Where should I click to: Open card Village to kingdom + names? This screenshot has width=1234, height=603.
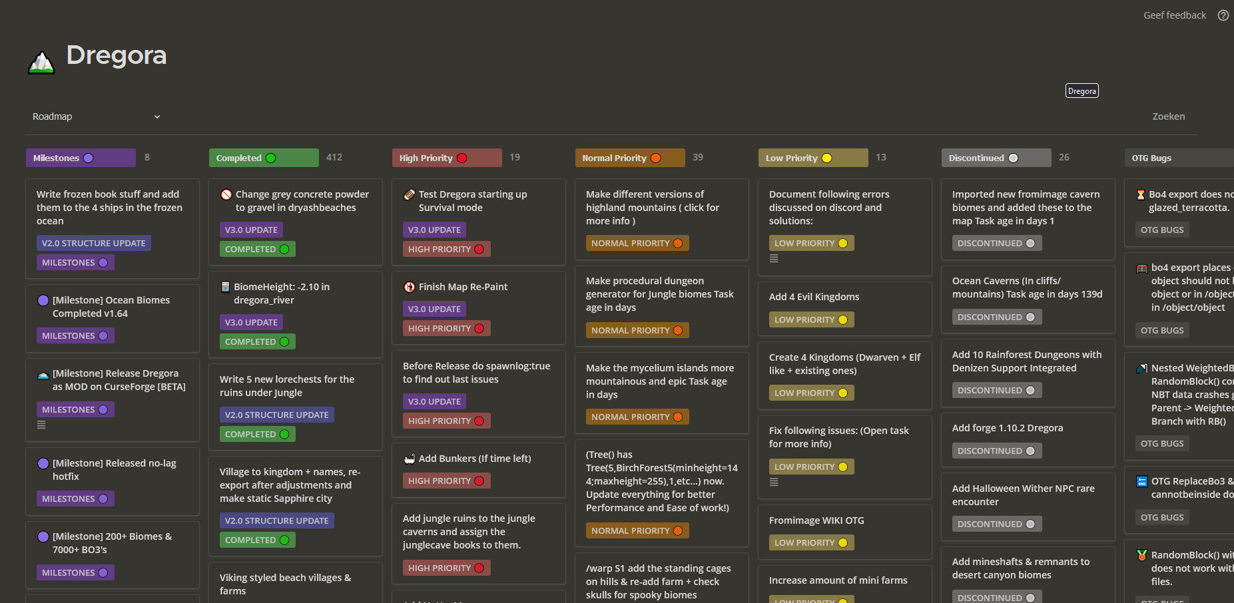[296, 506]
